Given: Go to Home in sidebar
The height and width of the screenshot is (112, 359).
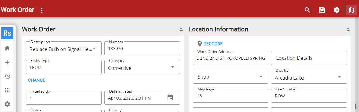Looking at the screenshot, I should click(x=7, y=48).
